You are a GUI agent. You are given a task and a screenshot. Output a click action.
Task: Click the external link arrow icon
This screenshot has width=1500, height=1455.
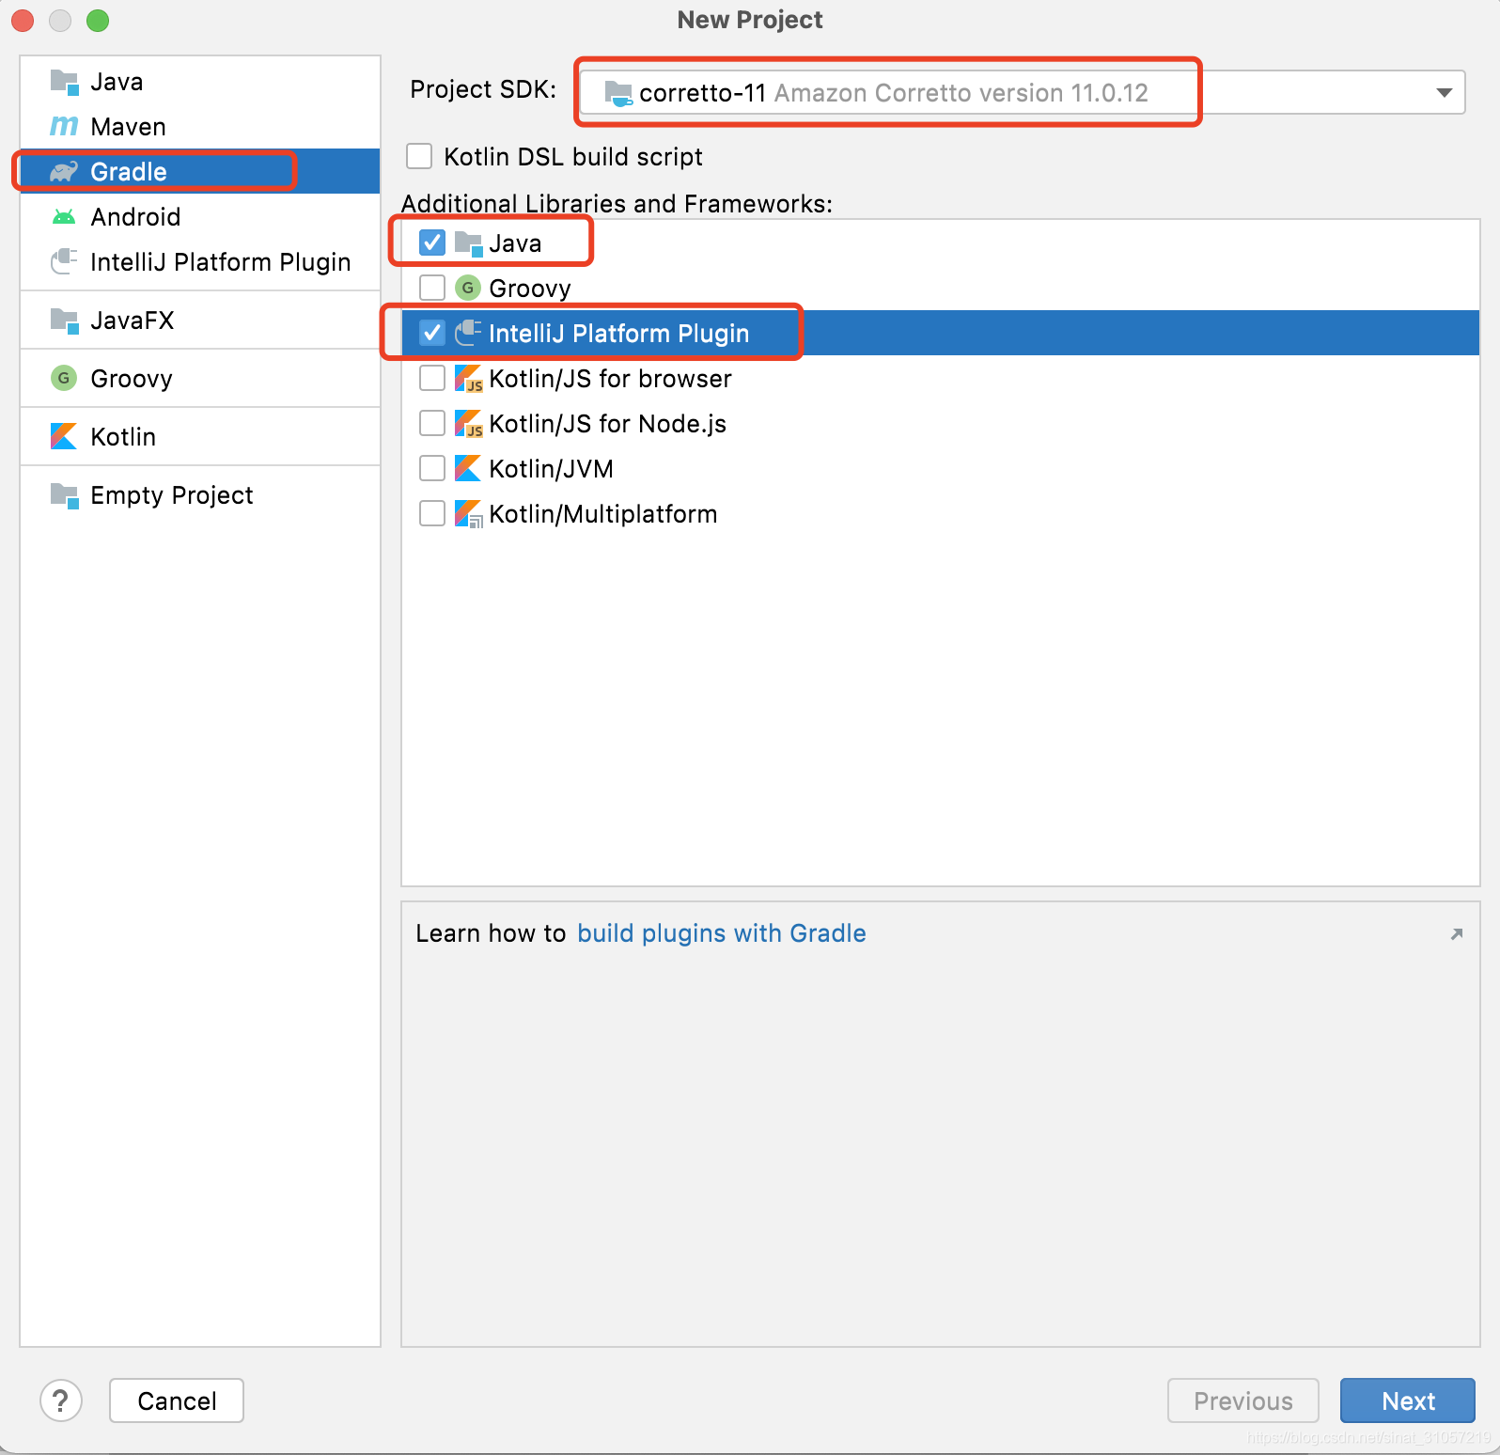tap(1457, 933)
